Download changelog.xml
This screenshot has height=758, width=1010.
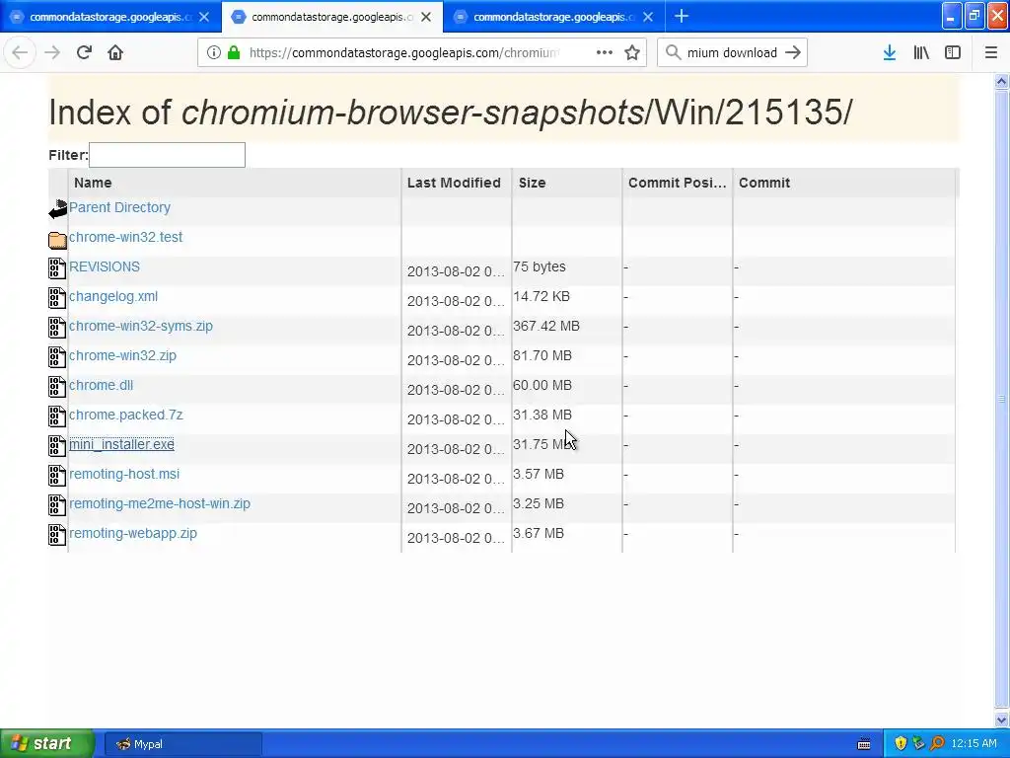(x=113, y=296)
